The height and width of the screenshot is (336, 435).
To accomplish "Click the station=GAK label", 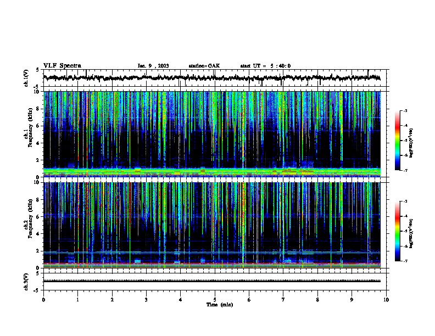I will pos(204,66).
